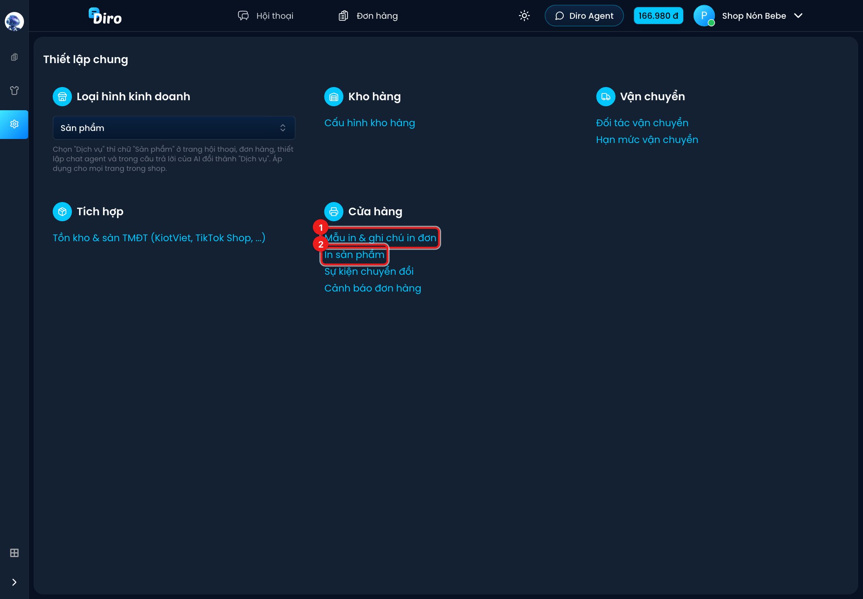Click the Diro Agent button
The height and width of the screenshot is (599, 863).
point(584,16)
